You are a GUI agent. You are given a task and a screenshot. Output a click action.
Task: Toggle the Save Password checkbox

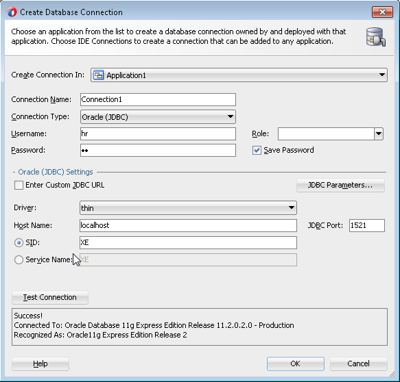click(257, 150)
